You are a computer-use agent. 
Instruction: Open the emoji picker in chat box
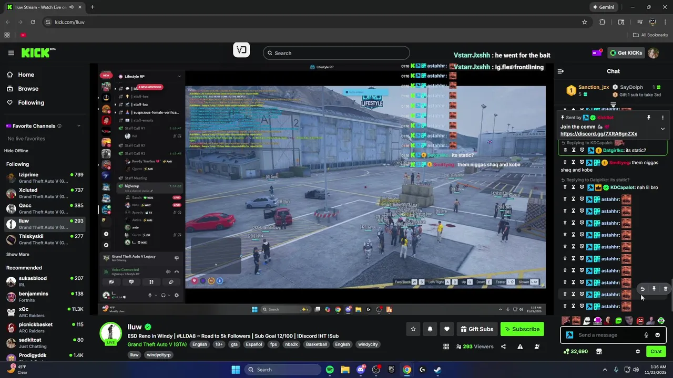657,335
